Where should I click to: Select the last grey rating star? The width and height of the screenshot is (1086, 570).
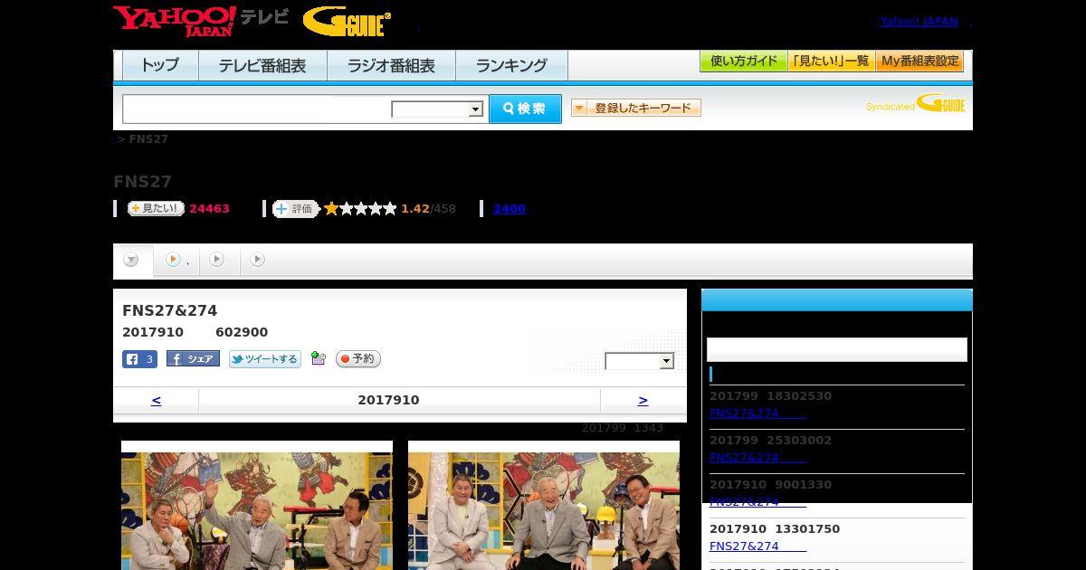(390, 209)
